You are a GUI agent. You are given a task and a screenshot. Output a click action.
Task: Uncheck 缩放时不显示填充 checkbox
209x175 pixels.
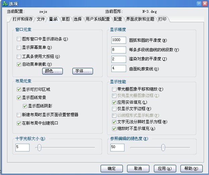coord(114,129)
